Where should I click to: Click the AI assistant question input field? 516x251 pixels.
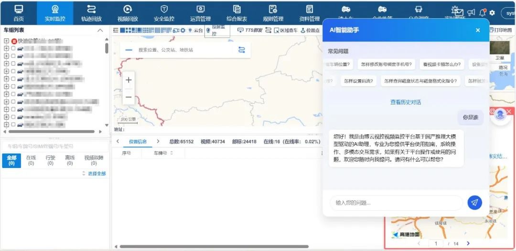396,203
